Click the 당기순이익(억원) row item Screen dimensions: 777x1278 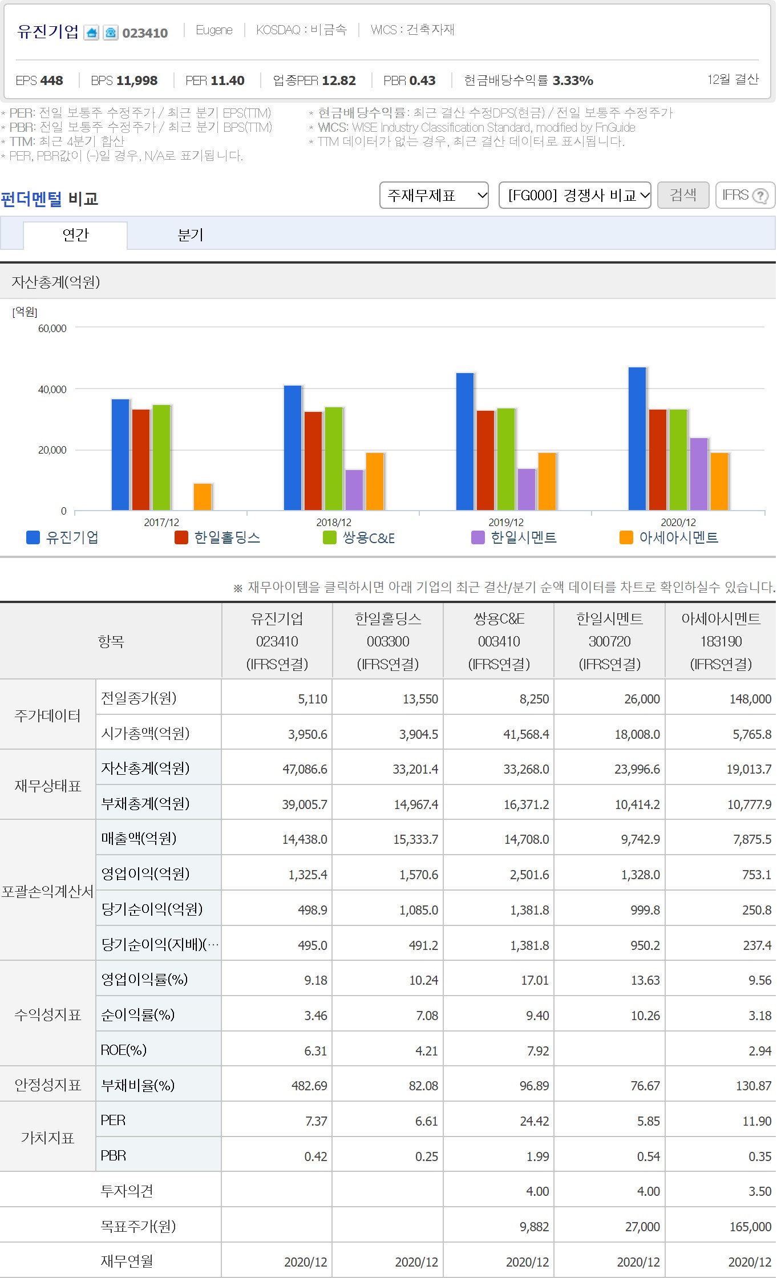point(152,909)
